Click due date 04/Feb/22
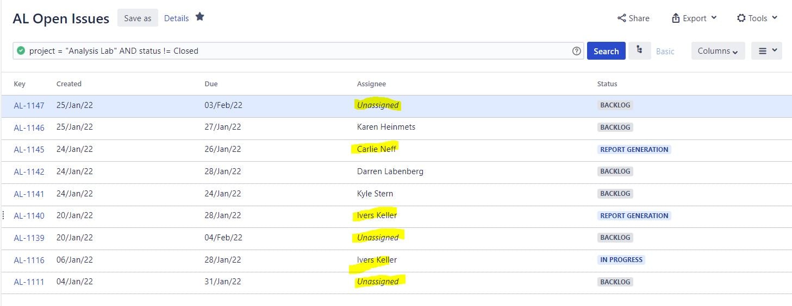Image resolution: width=792 pixels, height=306 pixels. point(223,238)
